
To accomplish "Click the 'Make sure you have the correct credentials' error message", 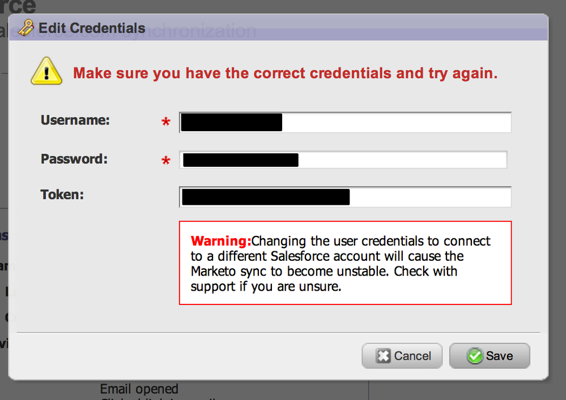I will pyautogui.click(x=285, y=74).
